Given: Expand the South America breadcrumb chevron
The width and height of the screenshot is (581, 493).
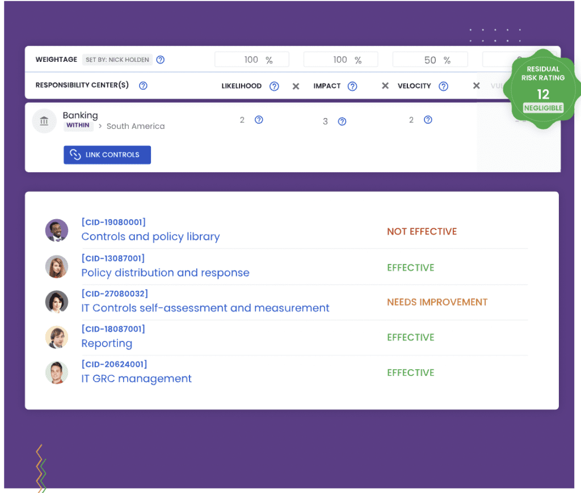Looking at the screenshot, I should 100,126.
